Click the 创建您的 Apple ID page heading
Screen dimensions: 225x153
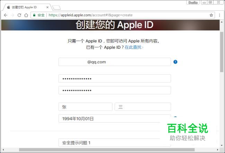coord(115,25)
